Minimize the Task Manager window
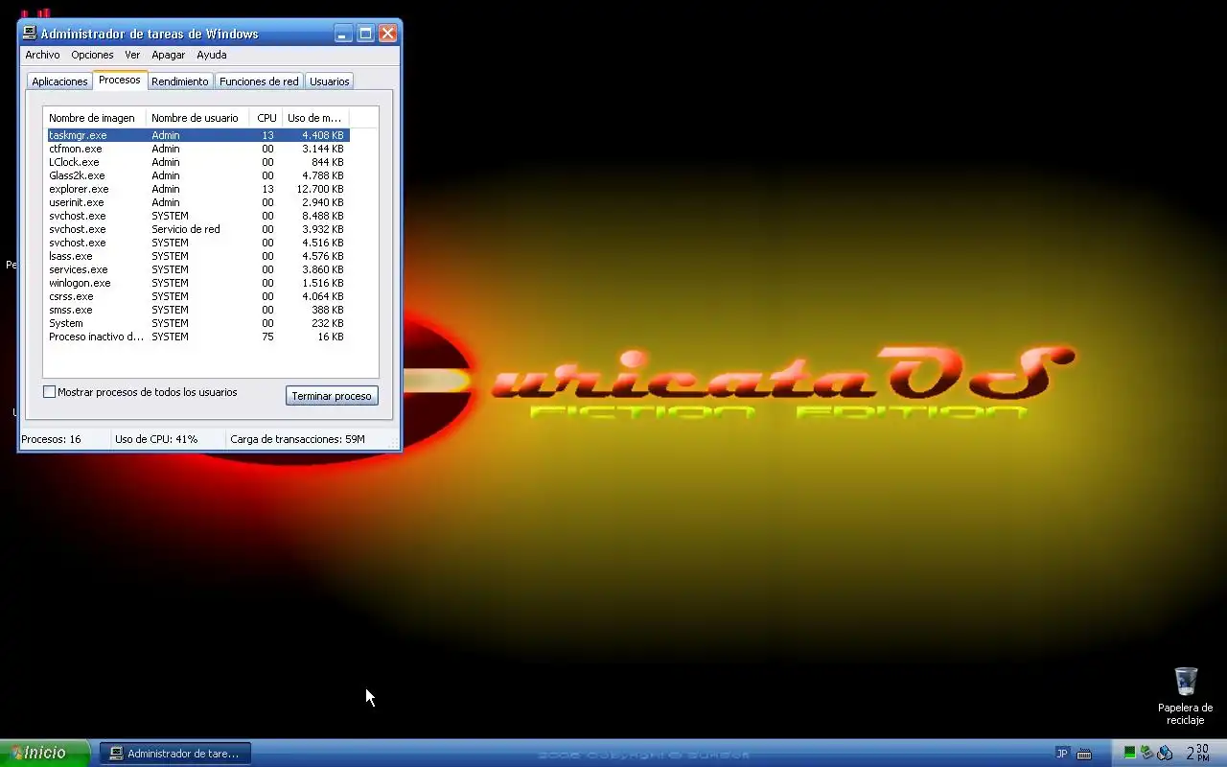This screenshot has width=1227, height=767. coord(342,34)
